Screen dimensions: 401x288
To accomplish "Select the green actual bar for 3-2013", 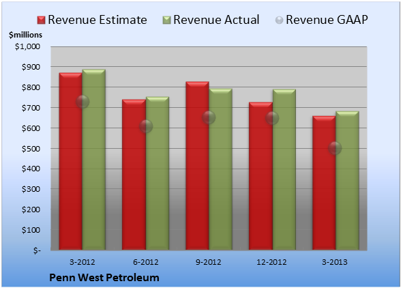I will pyautogui.click(x=347, y=180).
